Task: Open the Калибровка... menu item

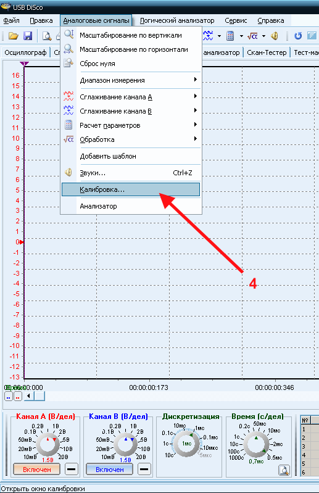Action: coord(131,189)
